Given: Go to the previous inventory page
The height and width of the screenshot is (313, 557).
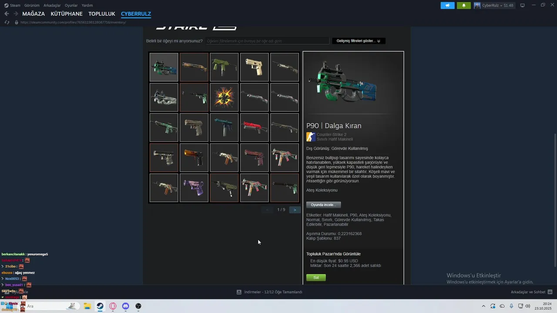Looking at the screenshot, I should [268, 210].
